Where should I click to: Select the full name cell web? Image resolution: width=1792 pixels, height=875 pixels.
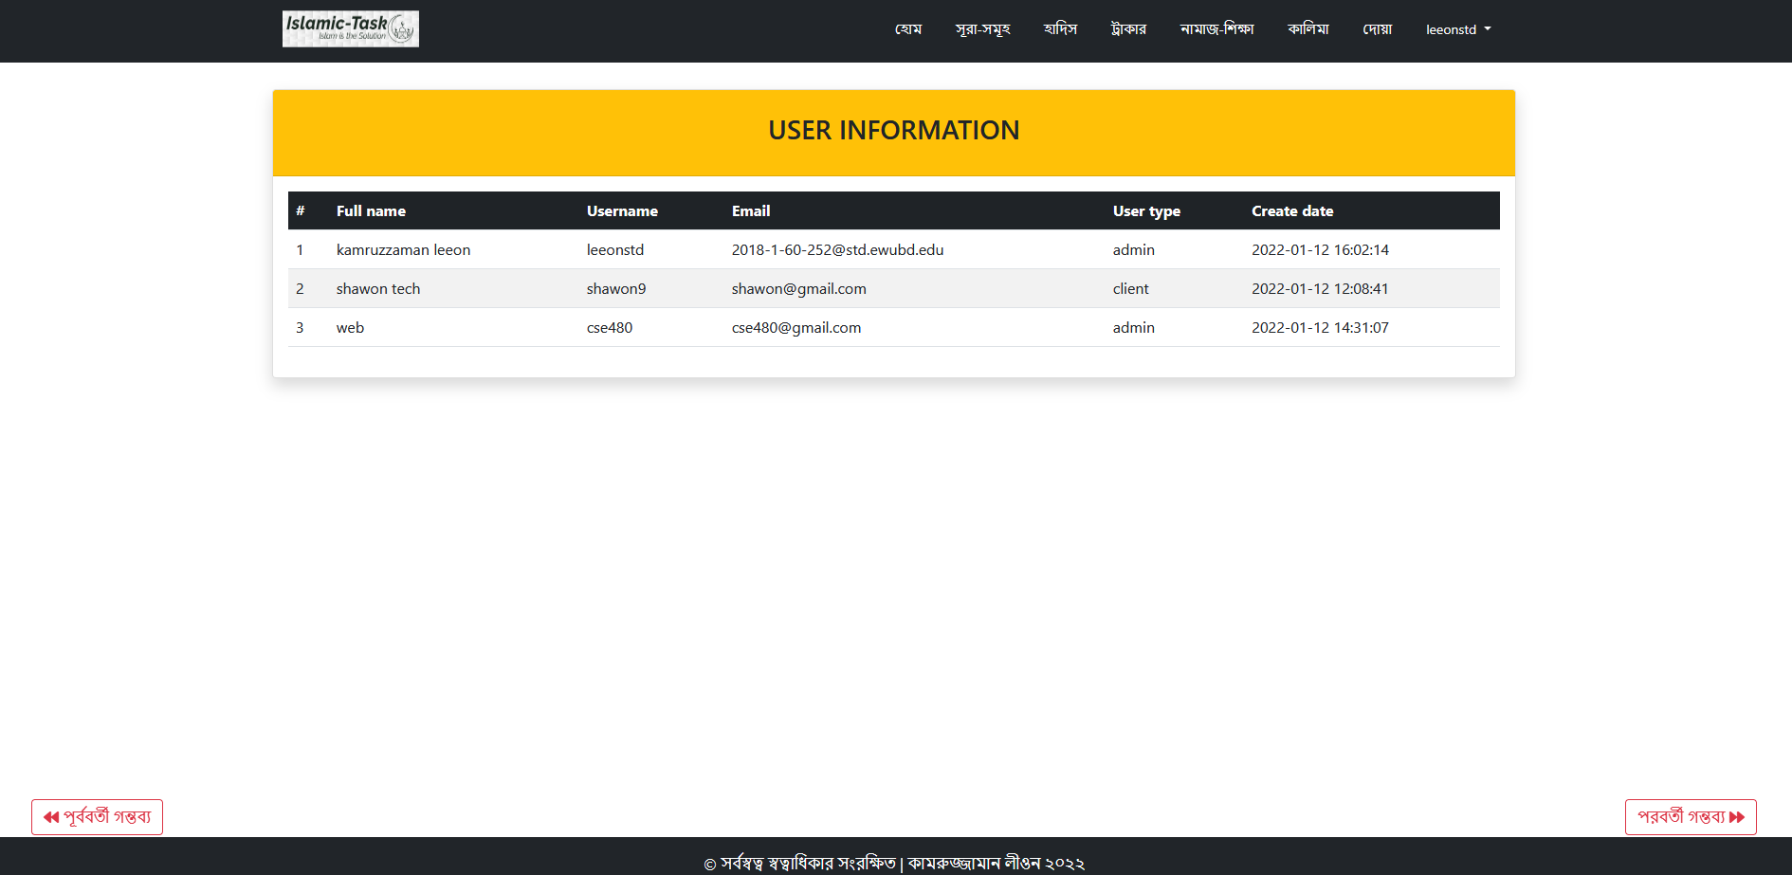coord(350,328)
